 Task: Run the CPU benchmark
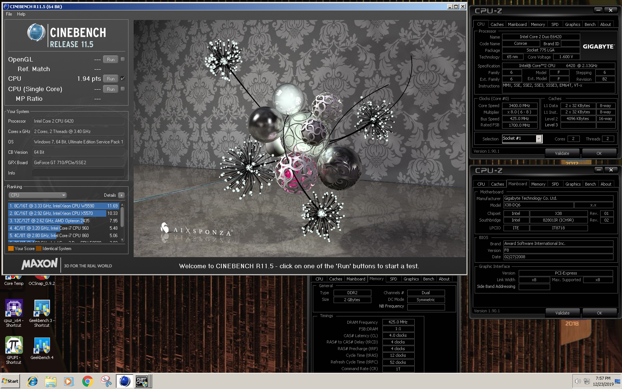pos(111,79)
